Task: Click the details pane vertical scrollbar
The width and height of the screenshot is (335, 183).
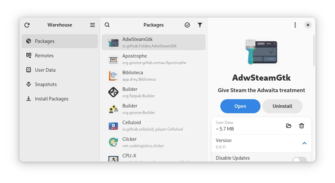Action: pos(314,51)
